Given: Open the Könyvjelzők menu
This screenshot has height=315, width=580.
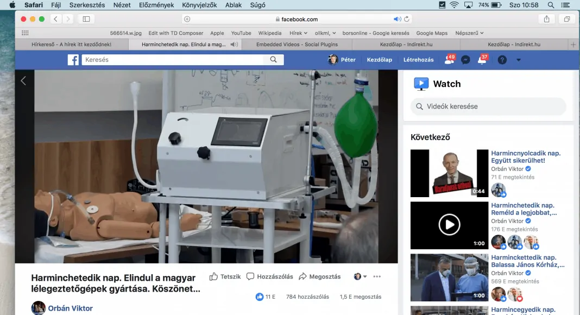Looking at the screenshot, I should tap(199, 5).
